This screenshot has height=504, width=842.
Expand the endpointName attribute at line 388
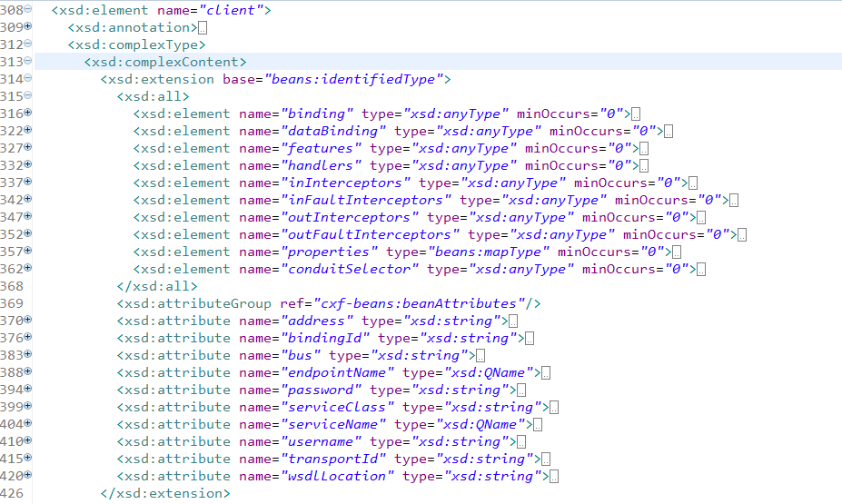pos(27,371)
